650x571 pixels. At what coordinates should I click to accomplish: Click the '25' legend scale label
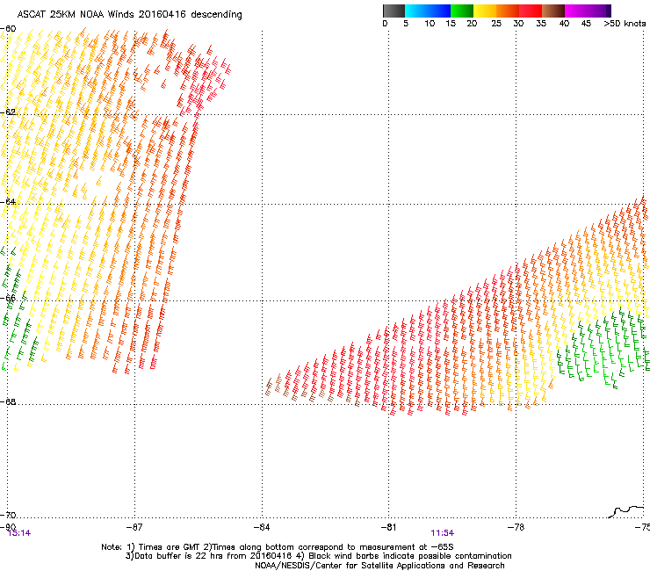(496, 24)
